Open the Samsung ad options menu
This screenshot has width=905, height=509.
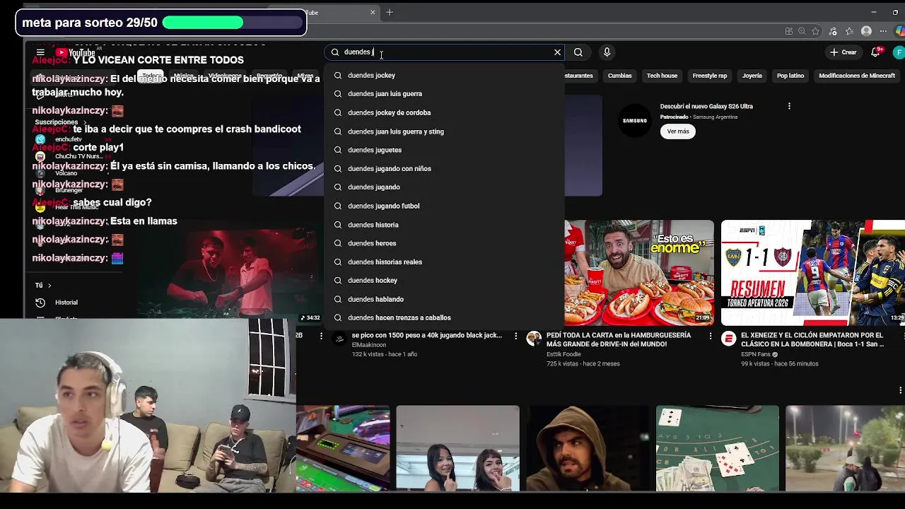pos(789,106)
